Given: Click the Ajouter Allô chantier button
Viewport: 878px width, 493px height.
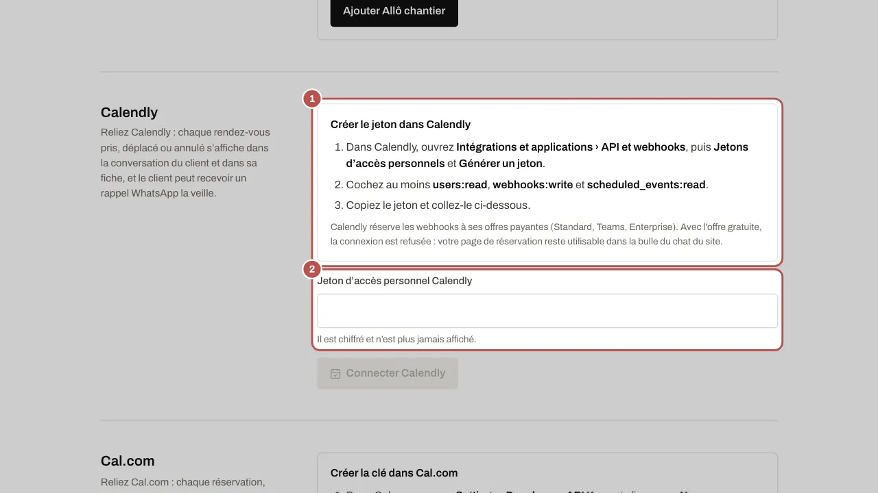Looking at the screenshot, I should tap(394, 12).
